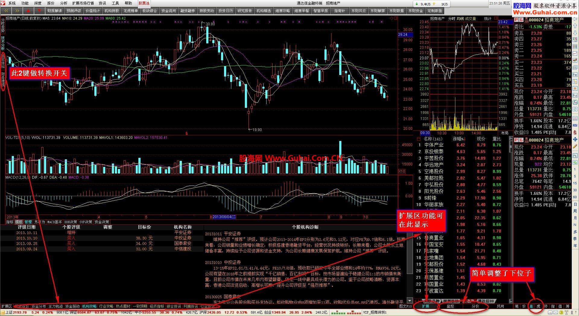
Task: Open the 通达信88 tab below the stock list
Action: click(486, 301)
